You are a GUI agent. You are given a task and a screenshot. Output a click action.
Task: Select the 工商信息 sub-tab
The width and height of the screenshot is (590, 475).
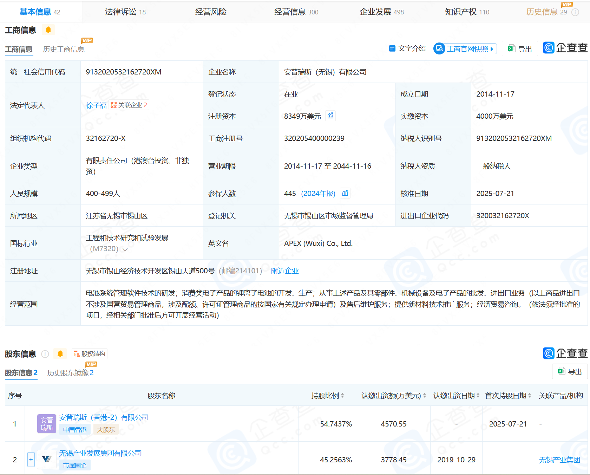(x=19, y=49)
